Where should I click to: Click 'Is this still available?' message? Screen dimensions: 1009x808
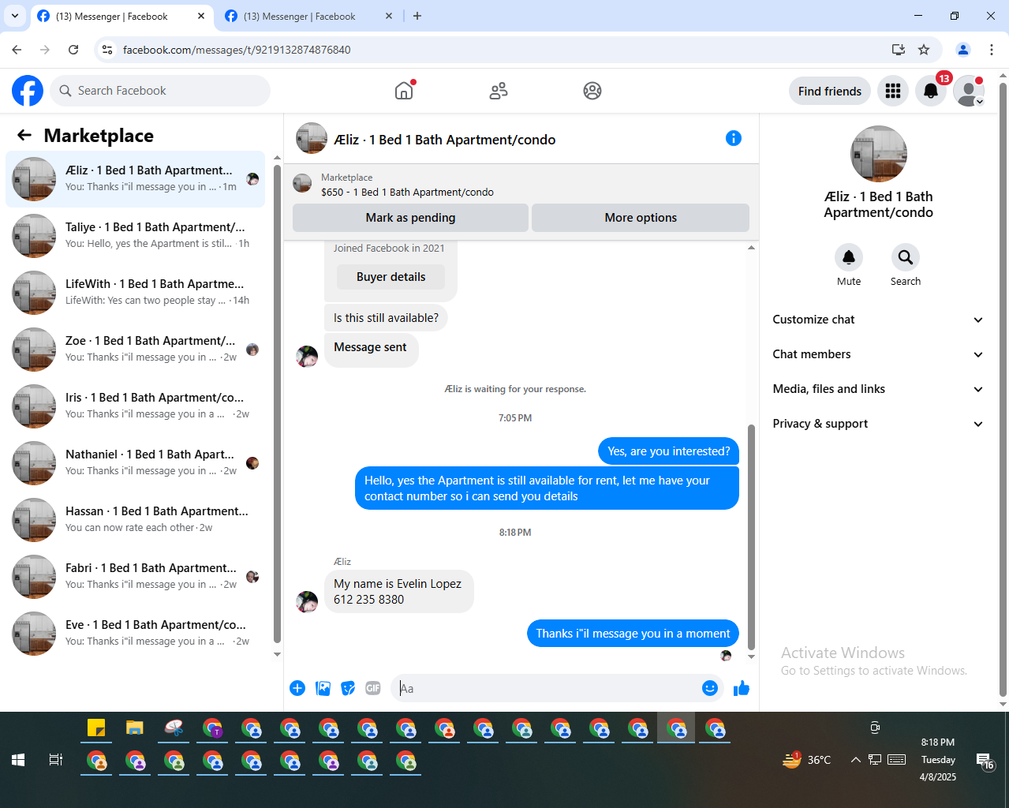click(x=386, y=318)
